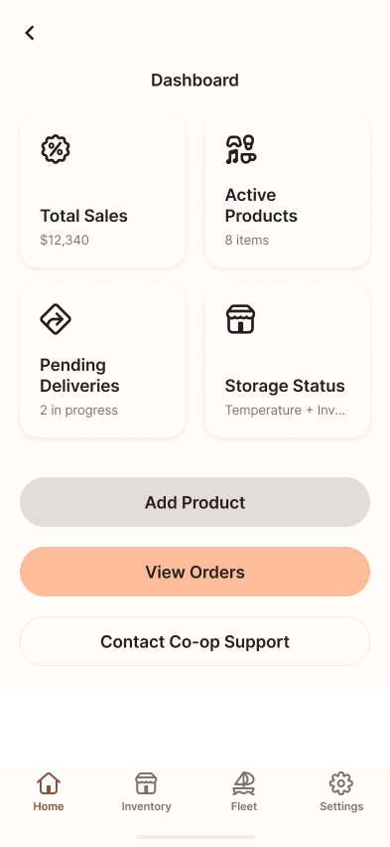The width and height of the screenshot is (390, 847).
Task: Click the Storage Status storefront icon
Action: coord(240,319)
